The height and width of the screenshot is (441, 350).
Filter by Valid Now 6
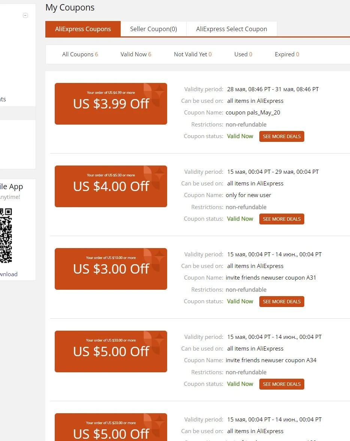136,54
